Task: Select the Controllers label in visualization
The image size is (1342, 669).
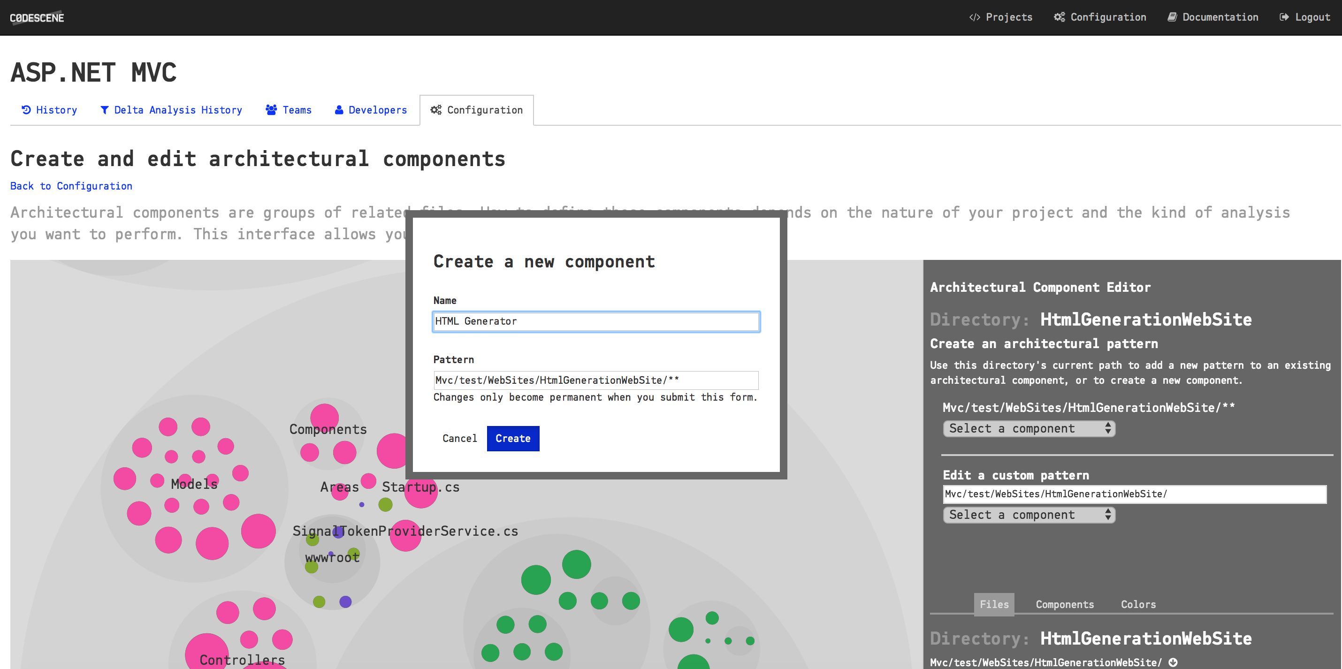Action: click(242, 660)
